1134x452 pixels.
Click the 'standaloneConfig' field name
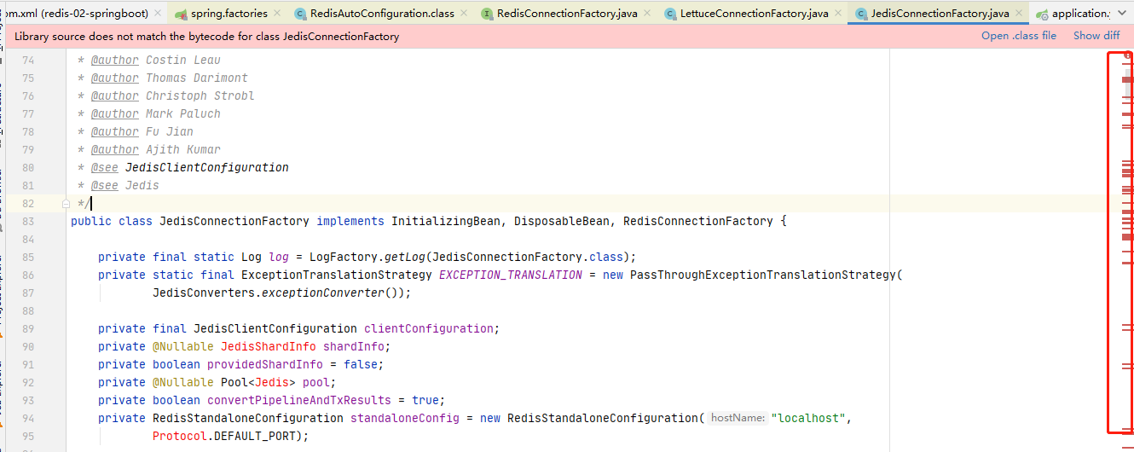click(x=405, y=418)
